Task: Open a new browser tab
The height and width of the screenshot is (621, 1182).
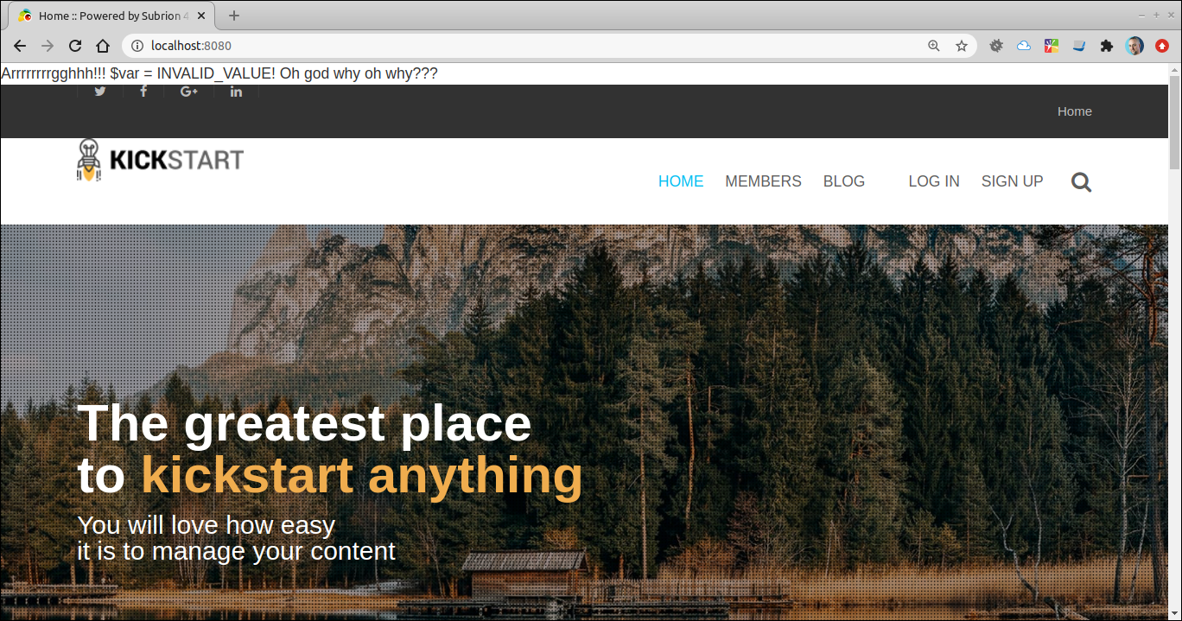Action: [x=234, y=16]
